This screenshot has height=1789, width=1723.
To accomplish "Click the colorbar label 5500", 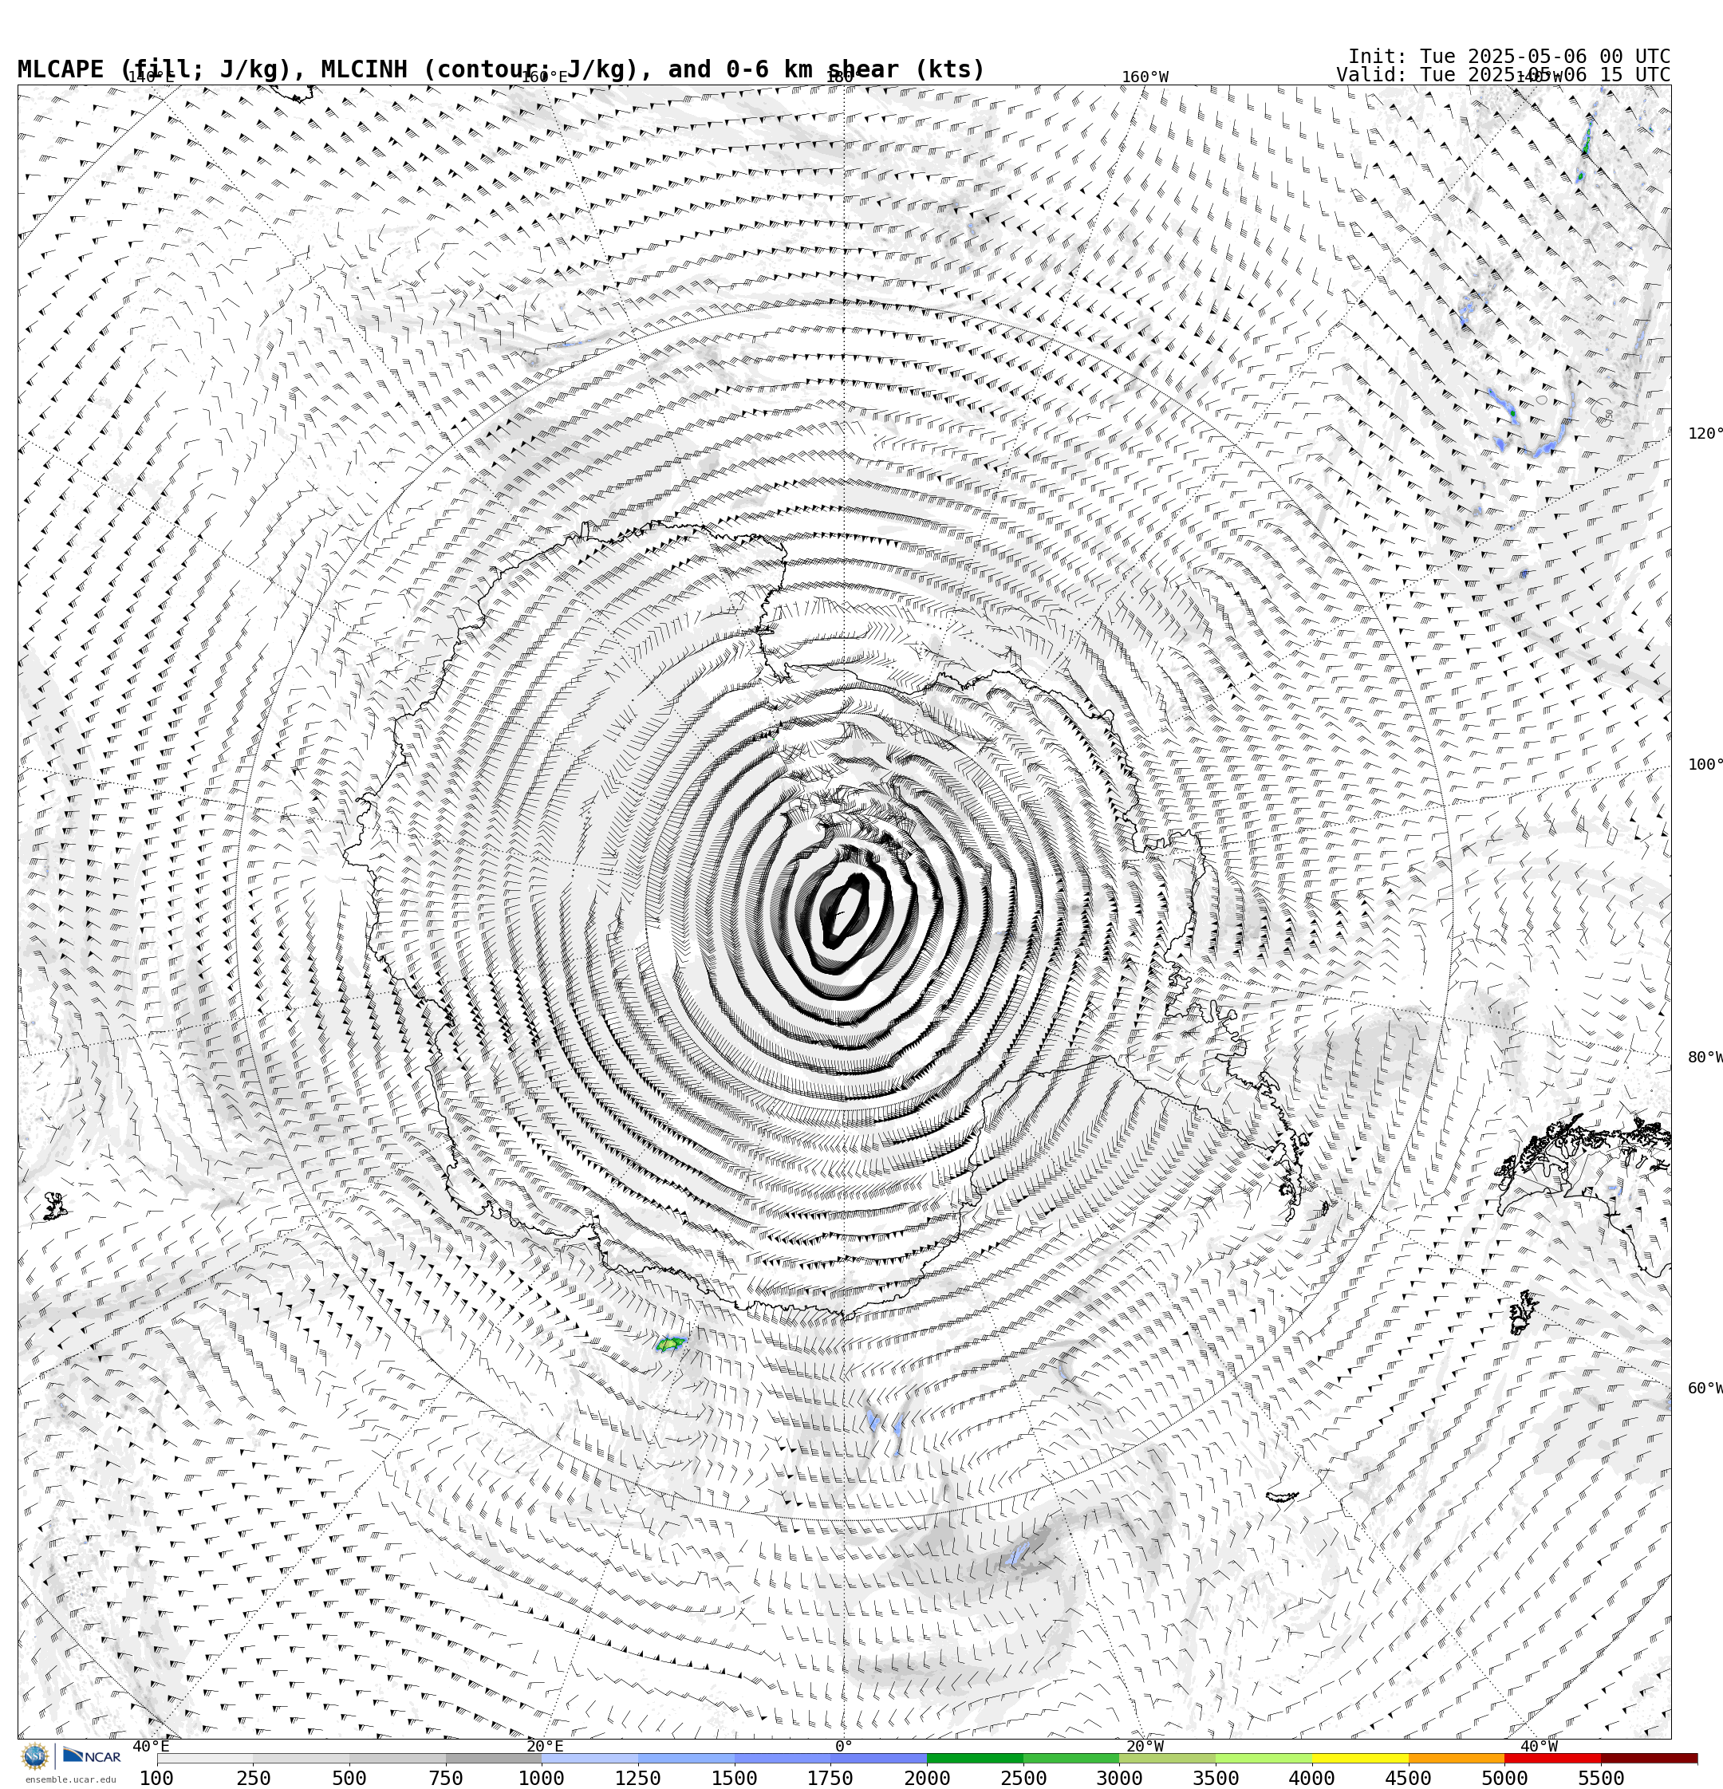I will (1601, 1778).
